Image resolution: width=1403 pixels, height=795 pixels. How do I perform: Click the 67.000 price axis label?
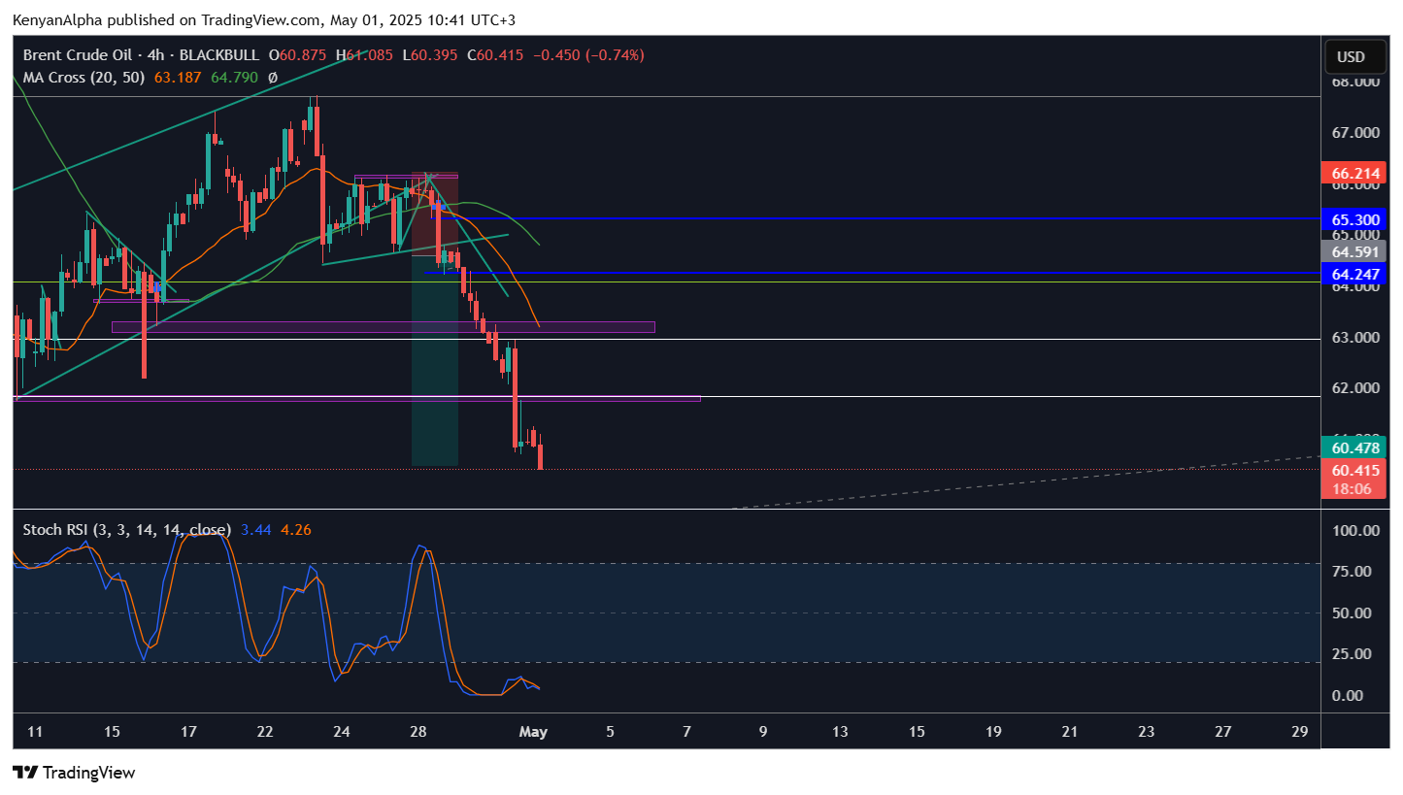[x=1355, y=132]
